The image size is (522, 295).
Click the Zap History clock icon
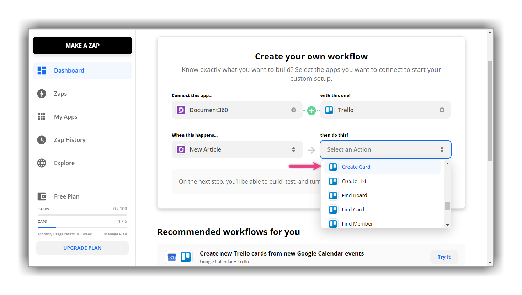[42, 140]
